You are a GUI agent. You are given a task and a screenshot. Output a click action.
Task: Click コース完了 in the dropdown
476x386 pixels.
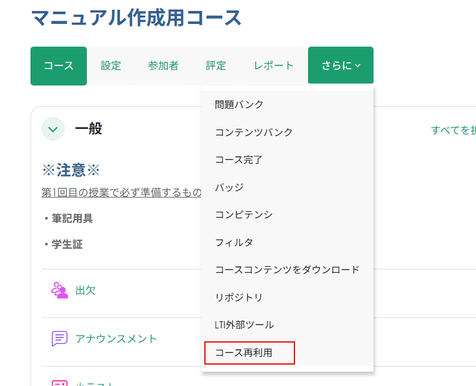pos(239,159)
